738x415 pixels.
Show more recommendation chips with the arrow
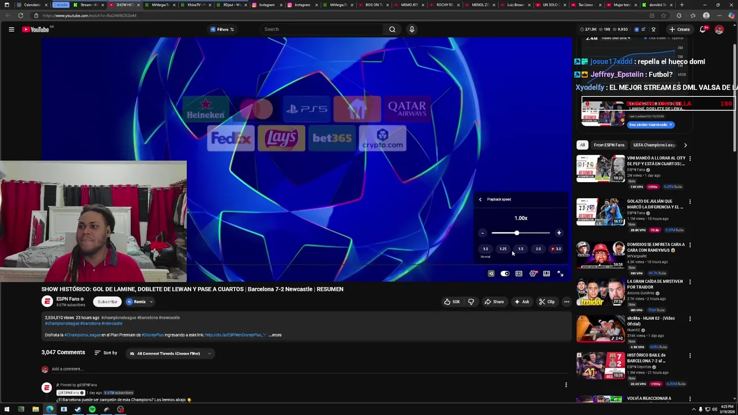686,145
